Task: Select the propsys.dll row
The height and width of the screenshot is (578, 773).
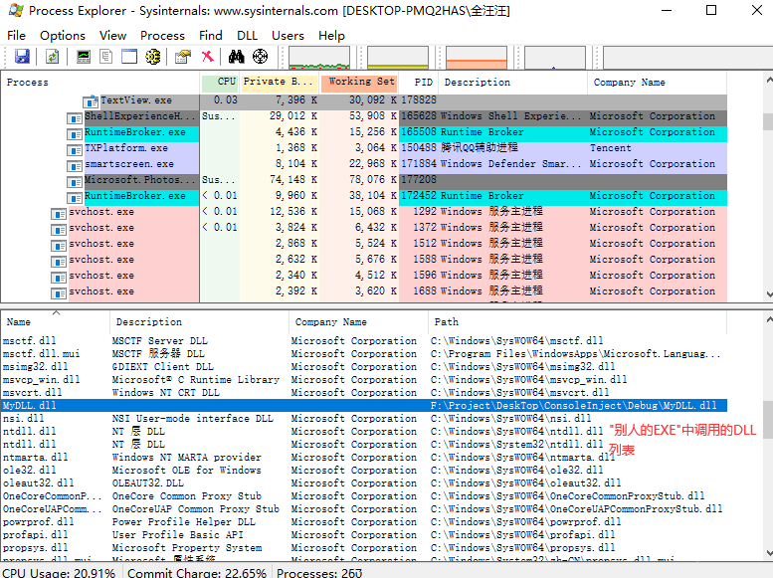Action: tap(364, 547)
